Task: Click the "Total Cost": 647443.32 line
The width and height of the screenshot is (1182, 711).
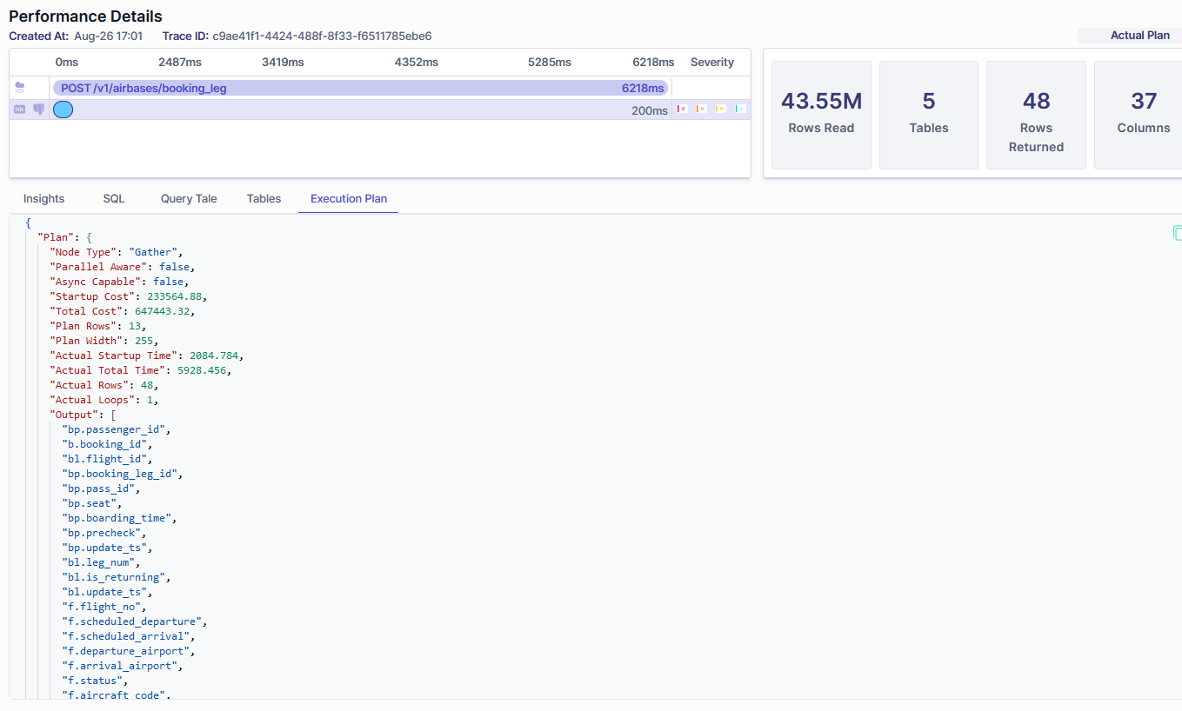Action: point(123,311)
